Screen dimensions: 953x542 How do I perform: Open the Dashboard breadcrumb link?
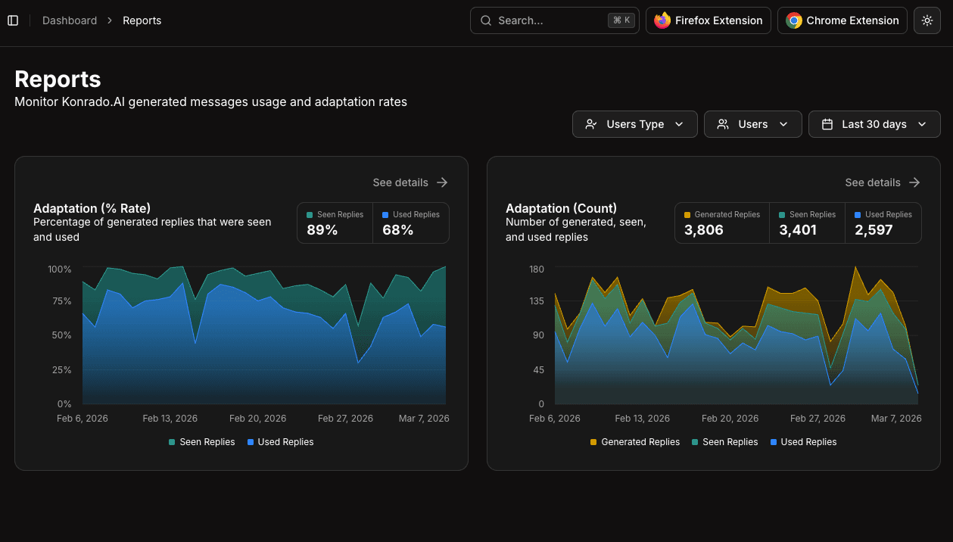coord(70,20)
